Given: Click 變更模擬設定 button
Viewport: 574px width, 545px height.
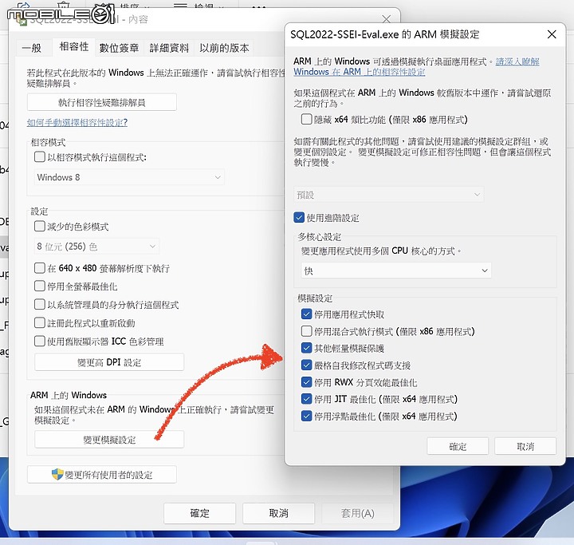Looking at the screenshot, I should [x=109, y=440].
